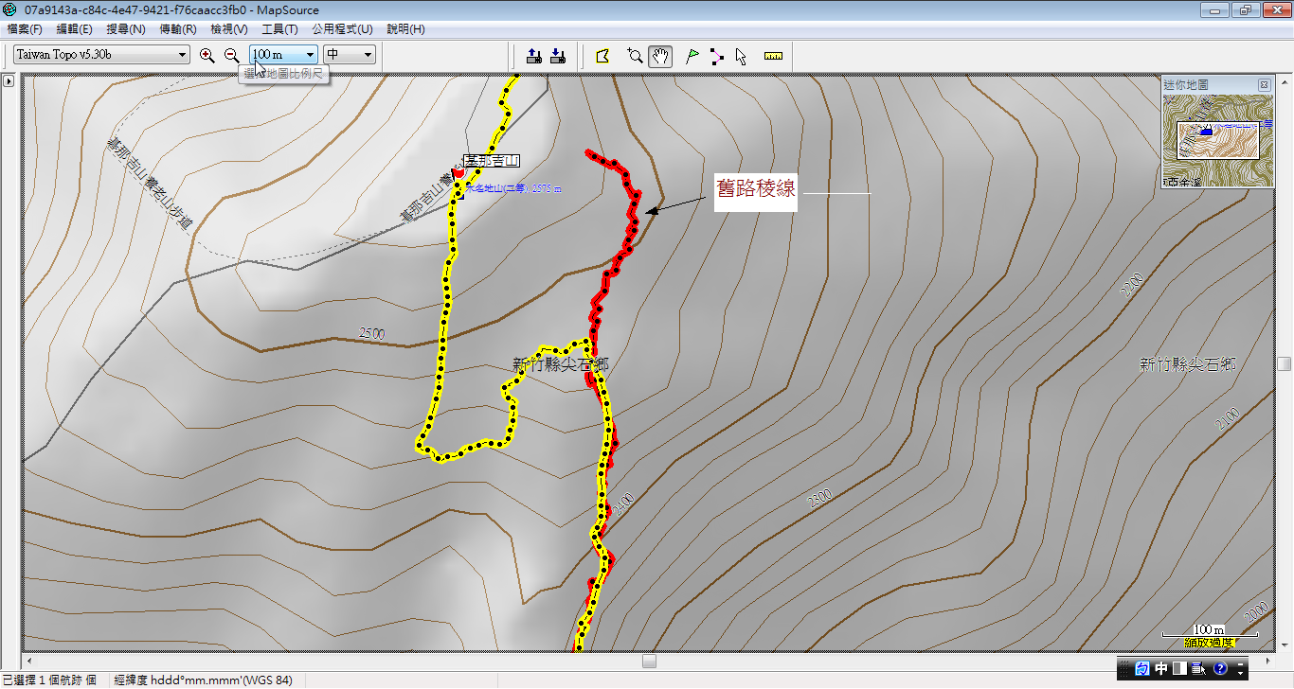Image resolution: width=1294 pixels, height=689 pixels.
Task: Click the 經緯度 coordinate format status text
Action: coord(203,680)
